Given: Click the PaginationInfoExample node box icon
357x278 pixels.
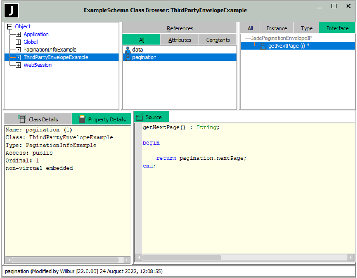Looking at the screenshot, I should tap(18, 50).
